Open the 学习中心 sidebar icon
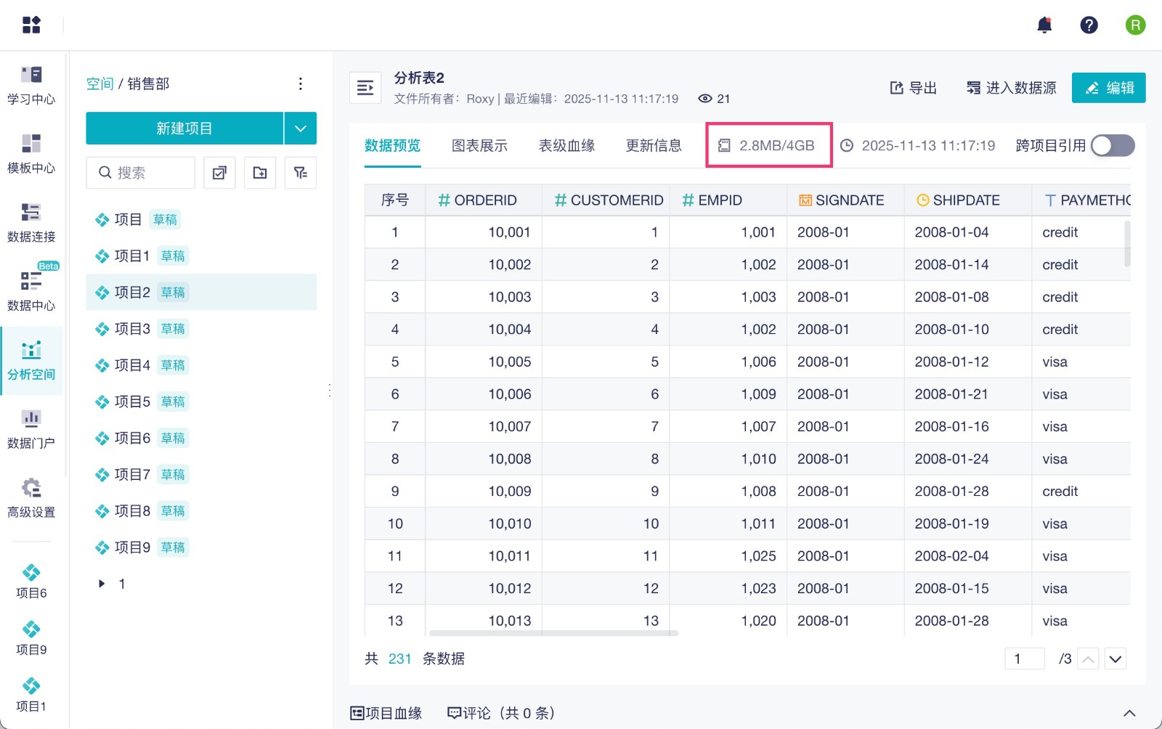 point(31,85)
